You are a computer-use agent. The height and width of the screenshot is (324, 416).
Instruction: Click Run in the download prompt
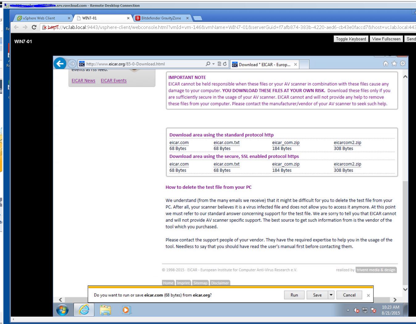tap(294, 295)
